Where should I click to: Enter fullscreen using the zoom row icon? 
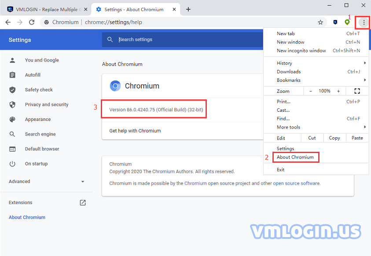tap(357, 91)
